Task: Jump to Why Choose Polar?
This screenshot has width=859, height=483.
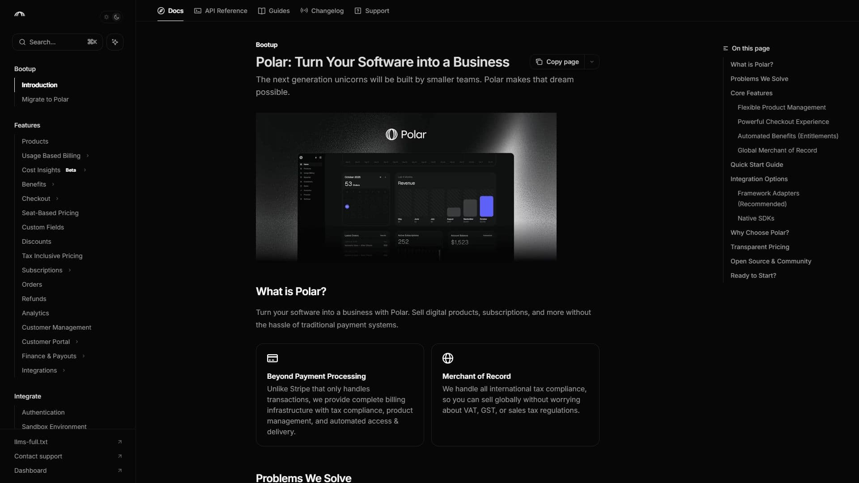Action: [760, 233]
